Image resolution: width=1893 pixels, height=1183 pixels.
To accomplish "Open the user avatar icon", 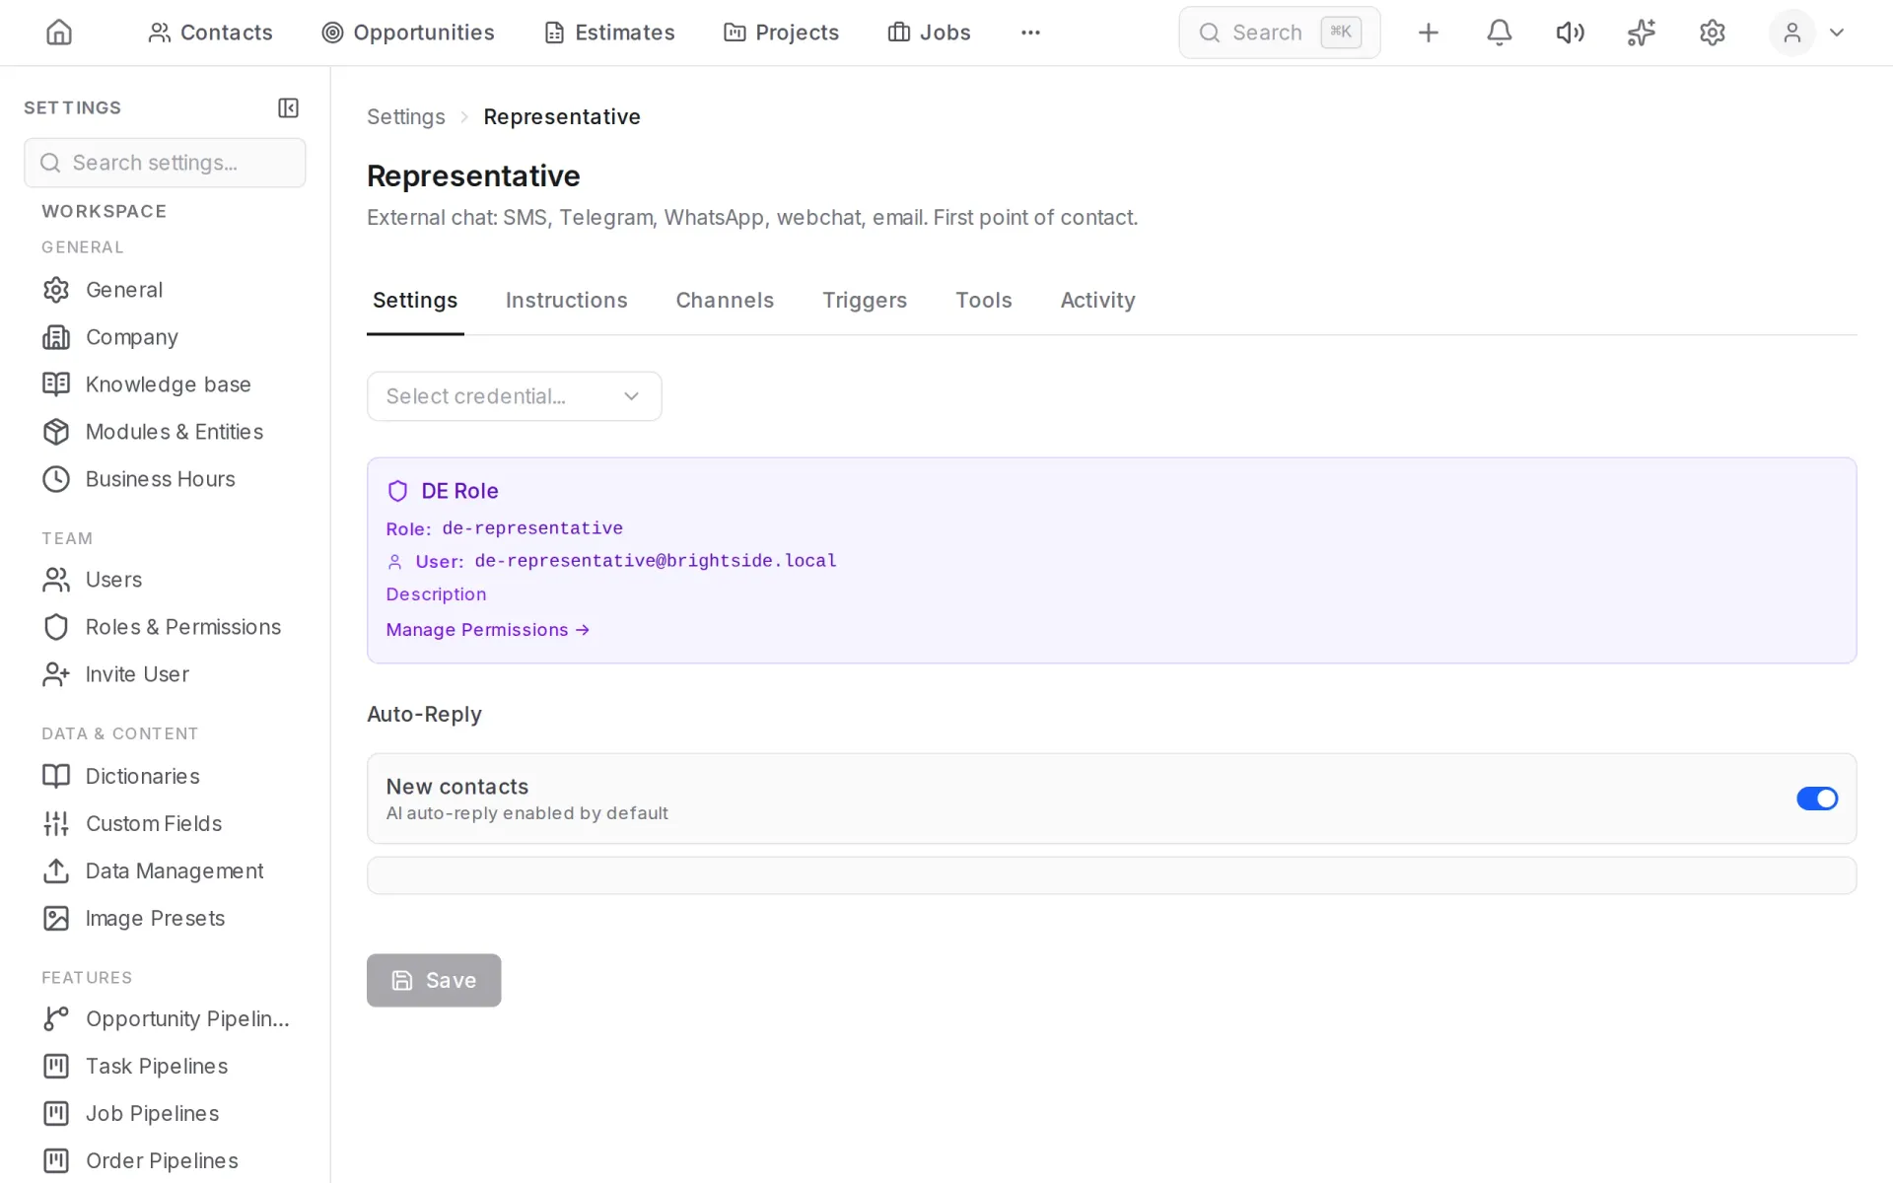I will (x=1792, y=33).
